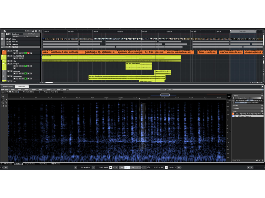Image resolution: width=265 pixels, height=198 pixels.
Task: Select the Zoom magnifier tool in SpectraLayers
Action: [6, 102]
